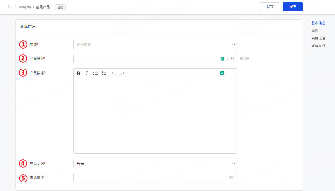Click the blue 发布 button
Viewport: 335px width, 191px height.
[293, 7]
